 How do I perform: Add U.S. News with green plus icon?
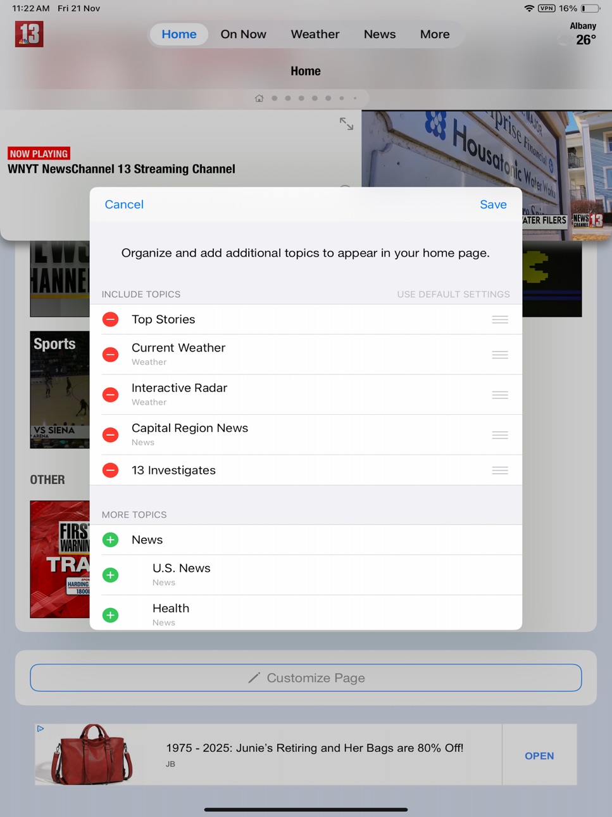tap(110, 575)
